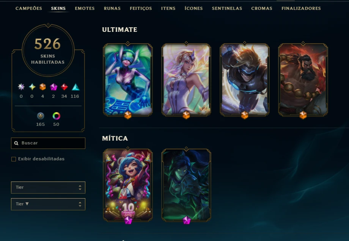Image resolution: width=349 pixels, height=241 pixels.
Task: Click the yellow-green sparkle gem icon
Action: click(x=32, y=87)
